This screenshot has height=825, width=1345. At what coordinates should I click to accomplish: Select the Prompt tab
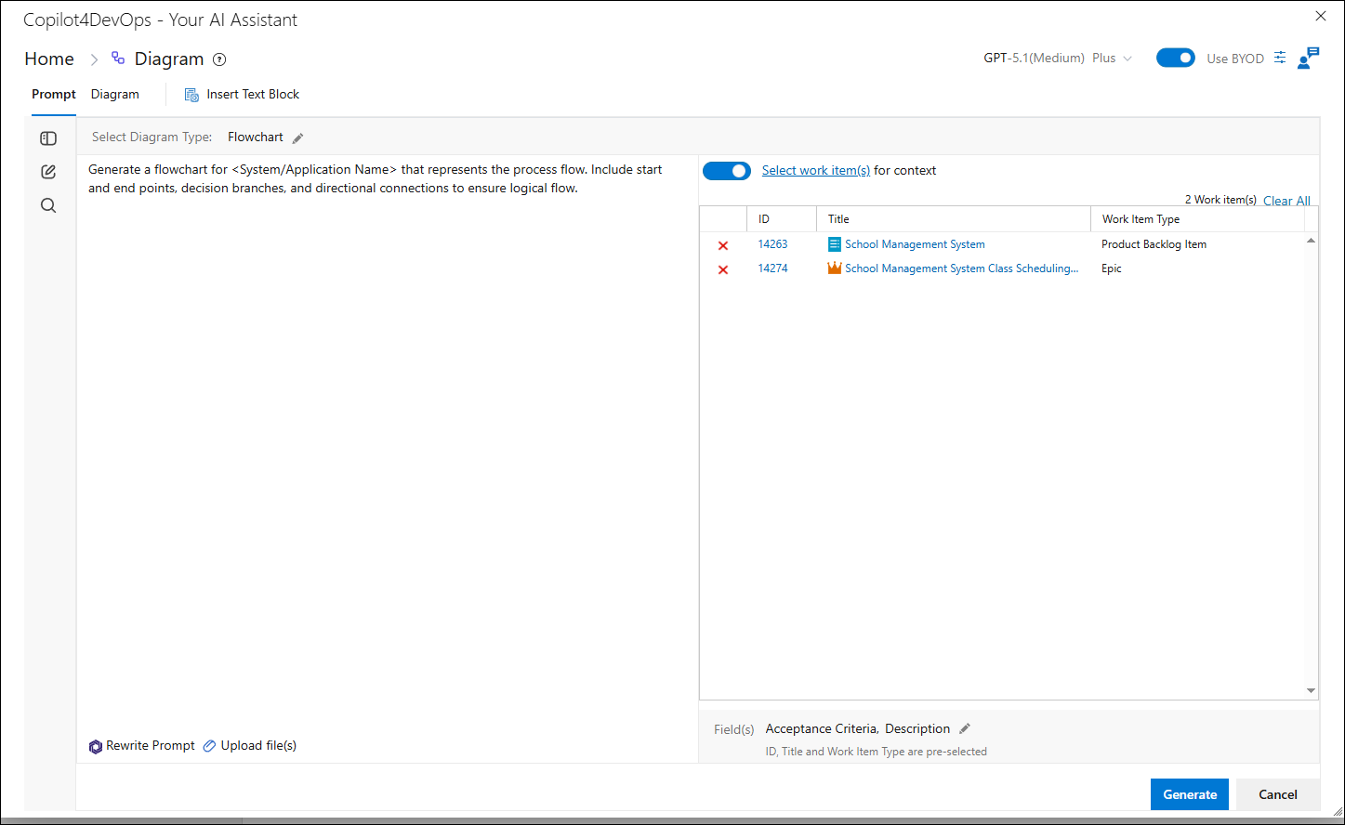click(54, 95)
